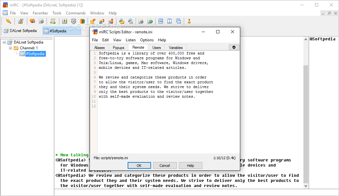The height and width of the screenshot is (196, 339).
Task: Select @Softpedia in the nick list
Action: point(322,39)
